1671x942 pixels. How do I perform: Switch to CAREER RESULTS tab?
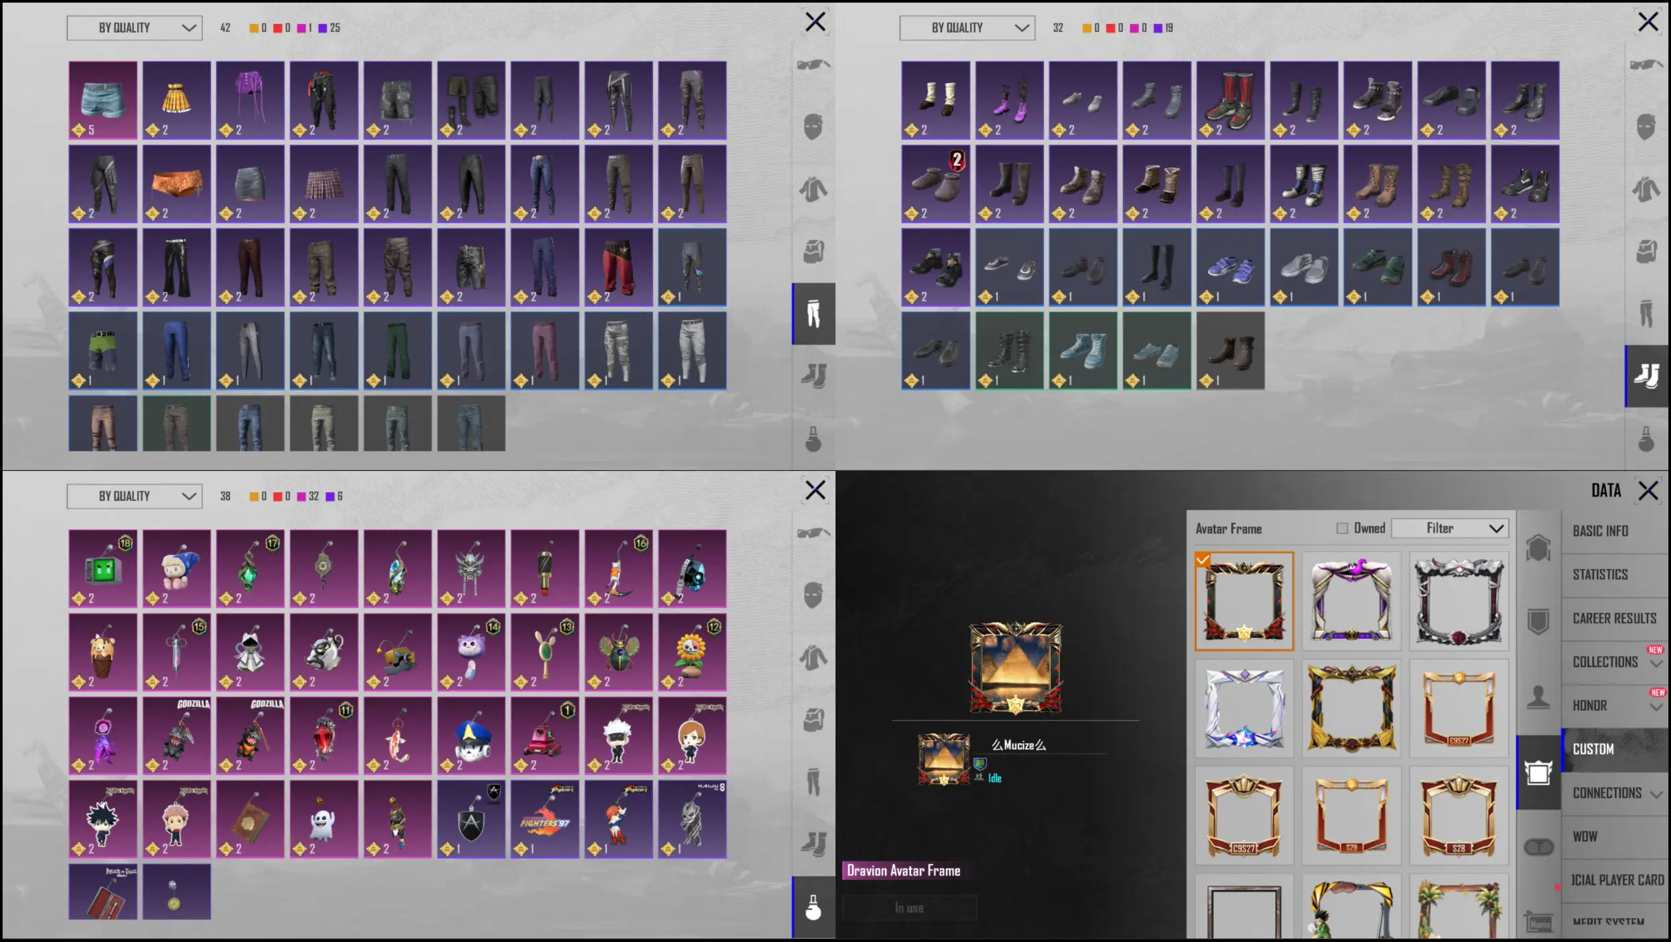pyautogui.click(x=1614, y=619)
